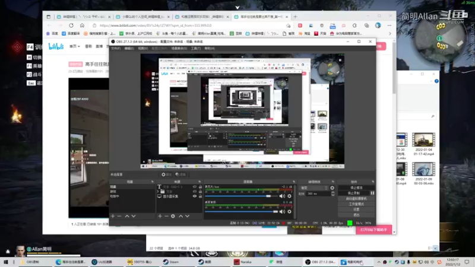This screenshot has height=267, width=475.
Task: Toggle the lock on 文本 (GDI+) 2 source
Action: [x=200, y=187]
